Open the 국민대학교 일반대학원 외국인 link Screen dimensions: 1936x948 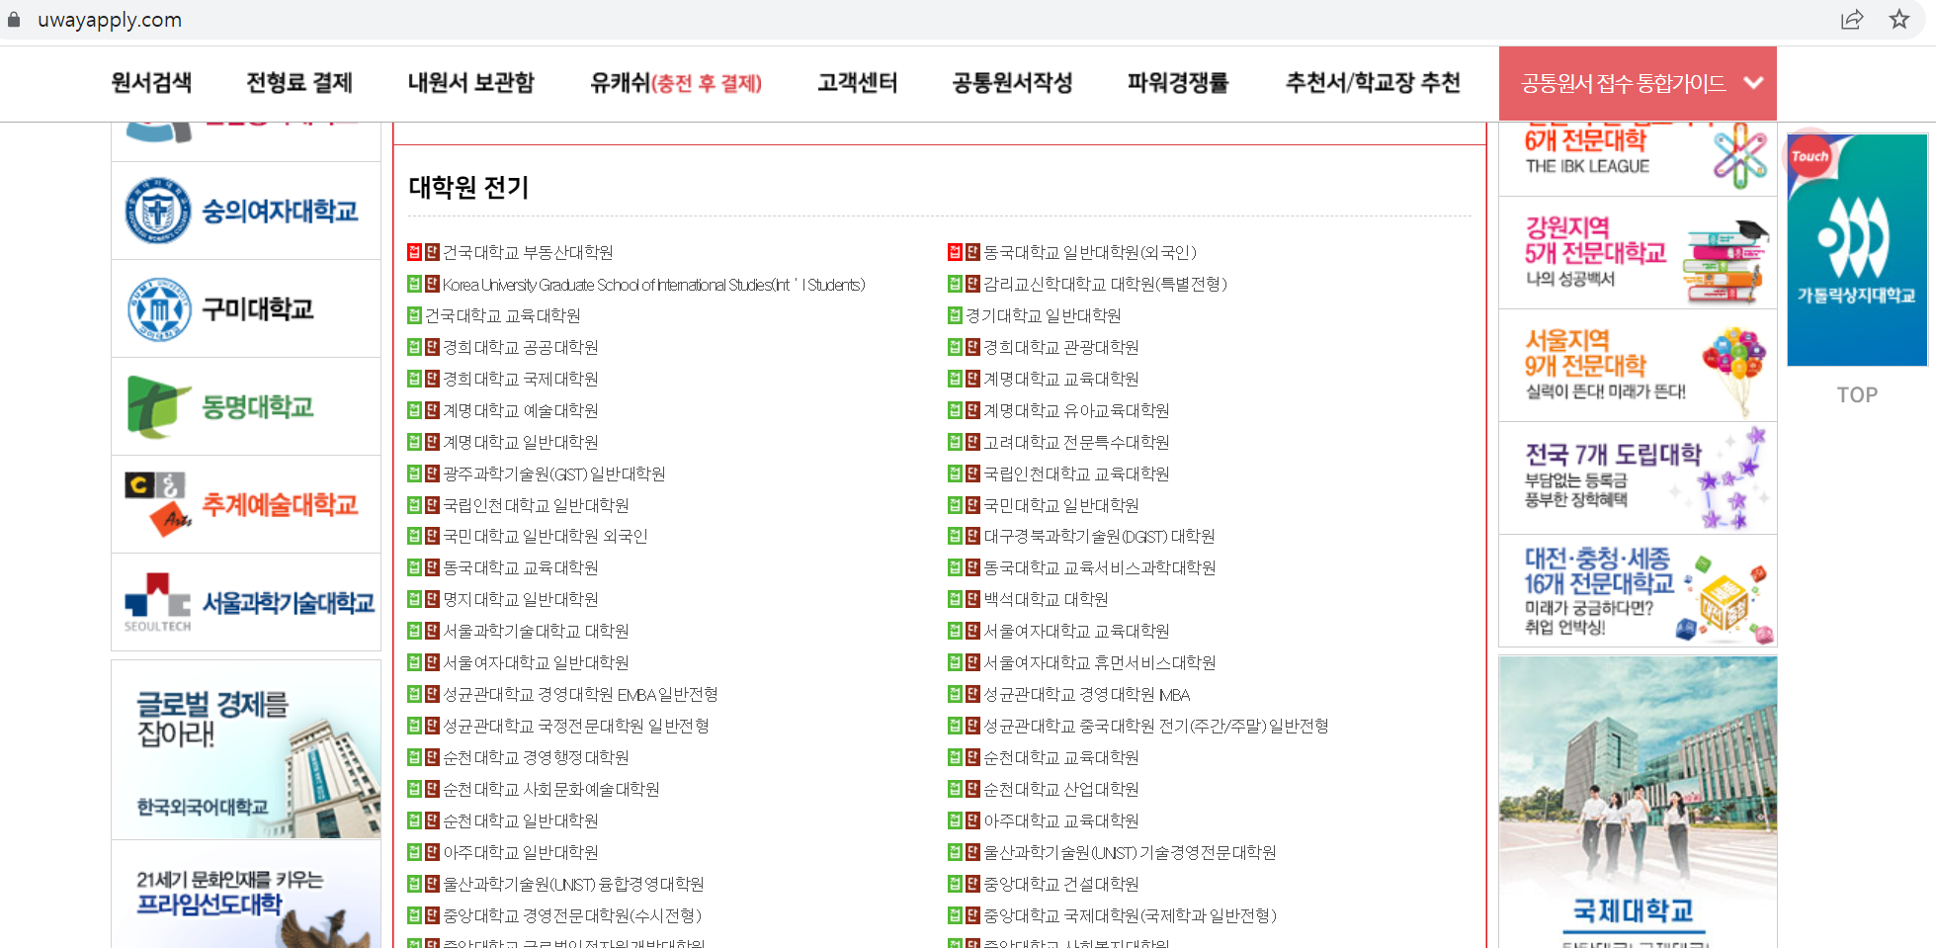[x=545, y=536]
